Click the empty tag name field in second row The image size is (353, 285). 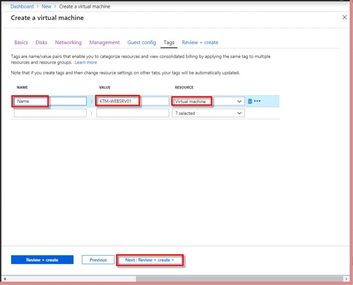(50, 113)
